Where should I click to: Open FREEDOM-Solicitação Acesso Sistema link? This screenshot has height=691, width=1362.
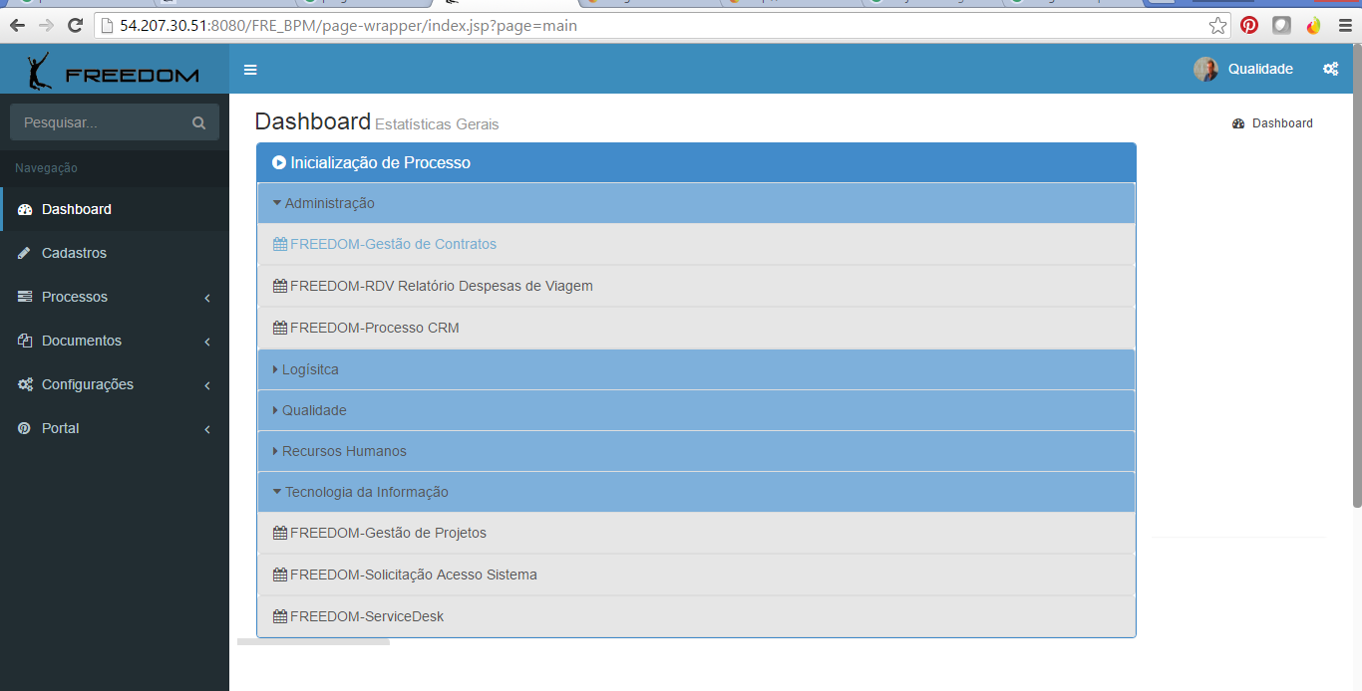click(414, 575)
